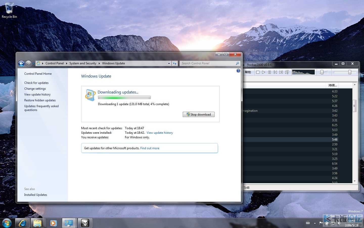Click the network tray icon
The width and height of the screenshot is (364, 228).
(333, 223)
